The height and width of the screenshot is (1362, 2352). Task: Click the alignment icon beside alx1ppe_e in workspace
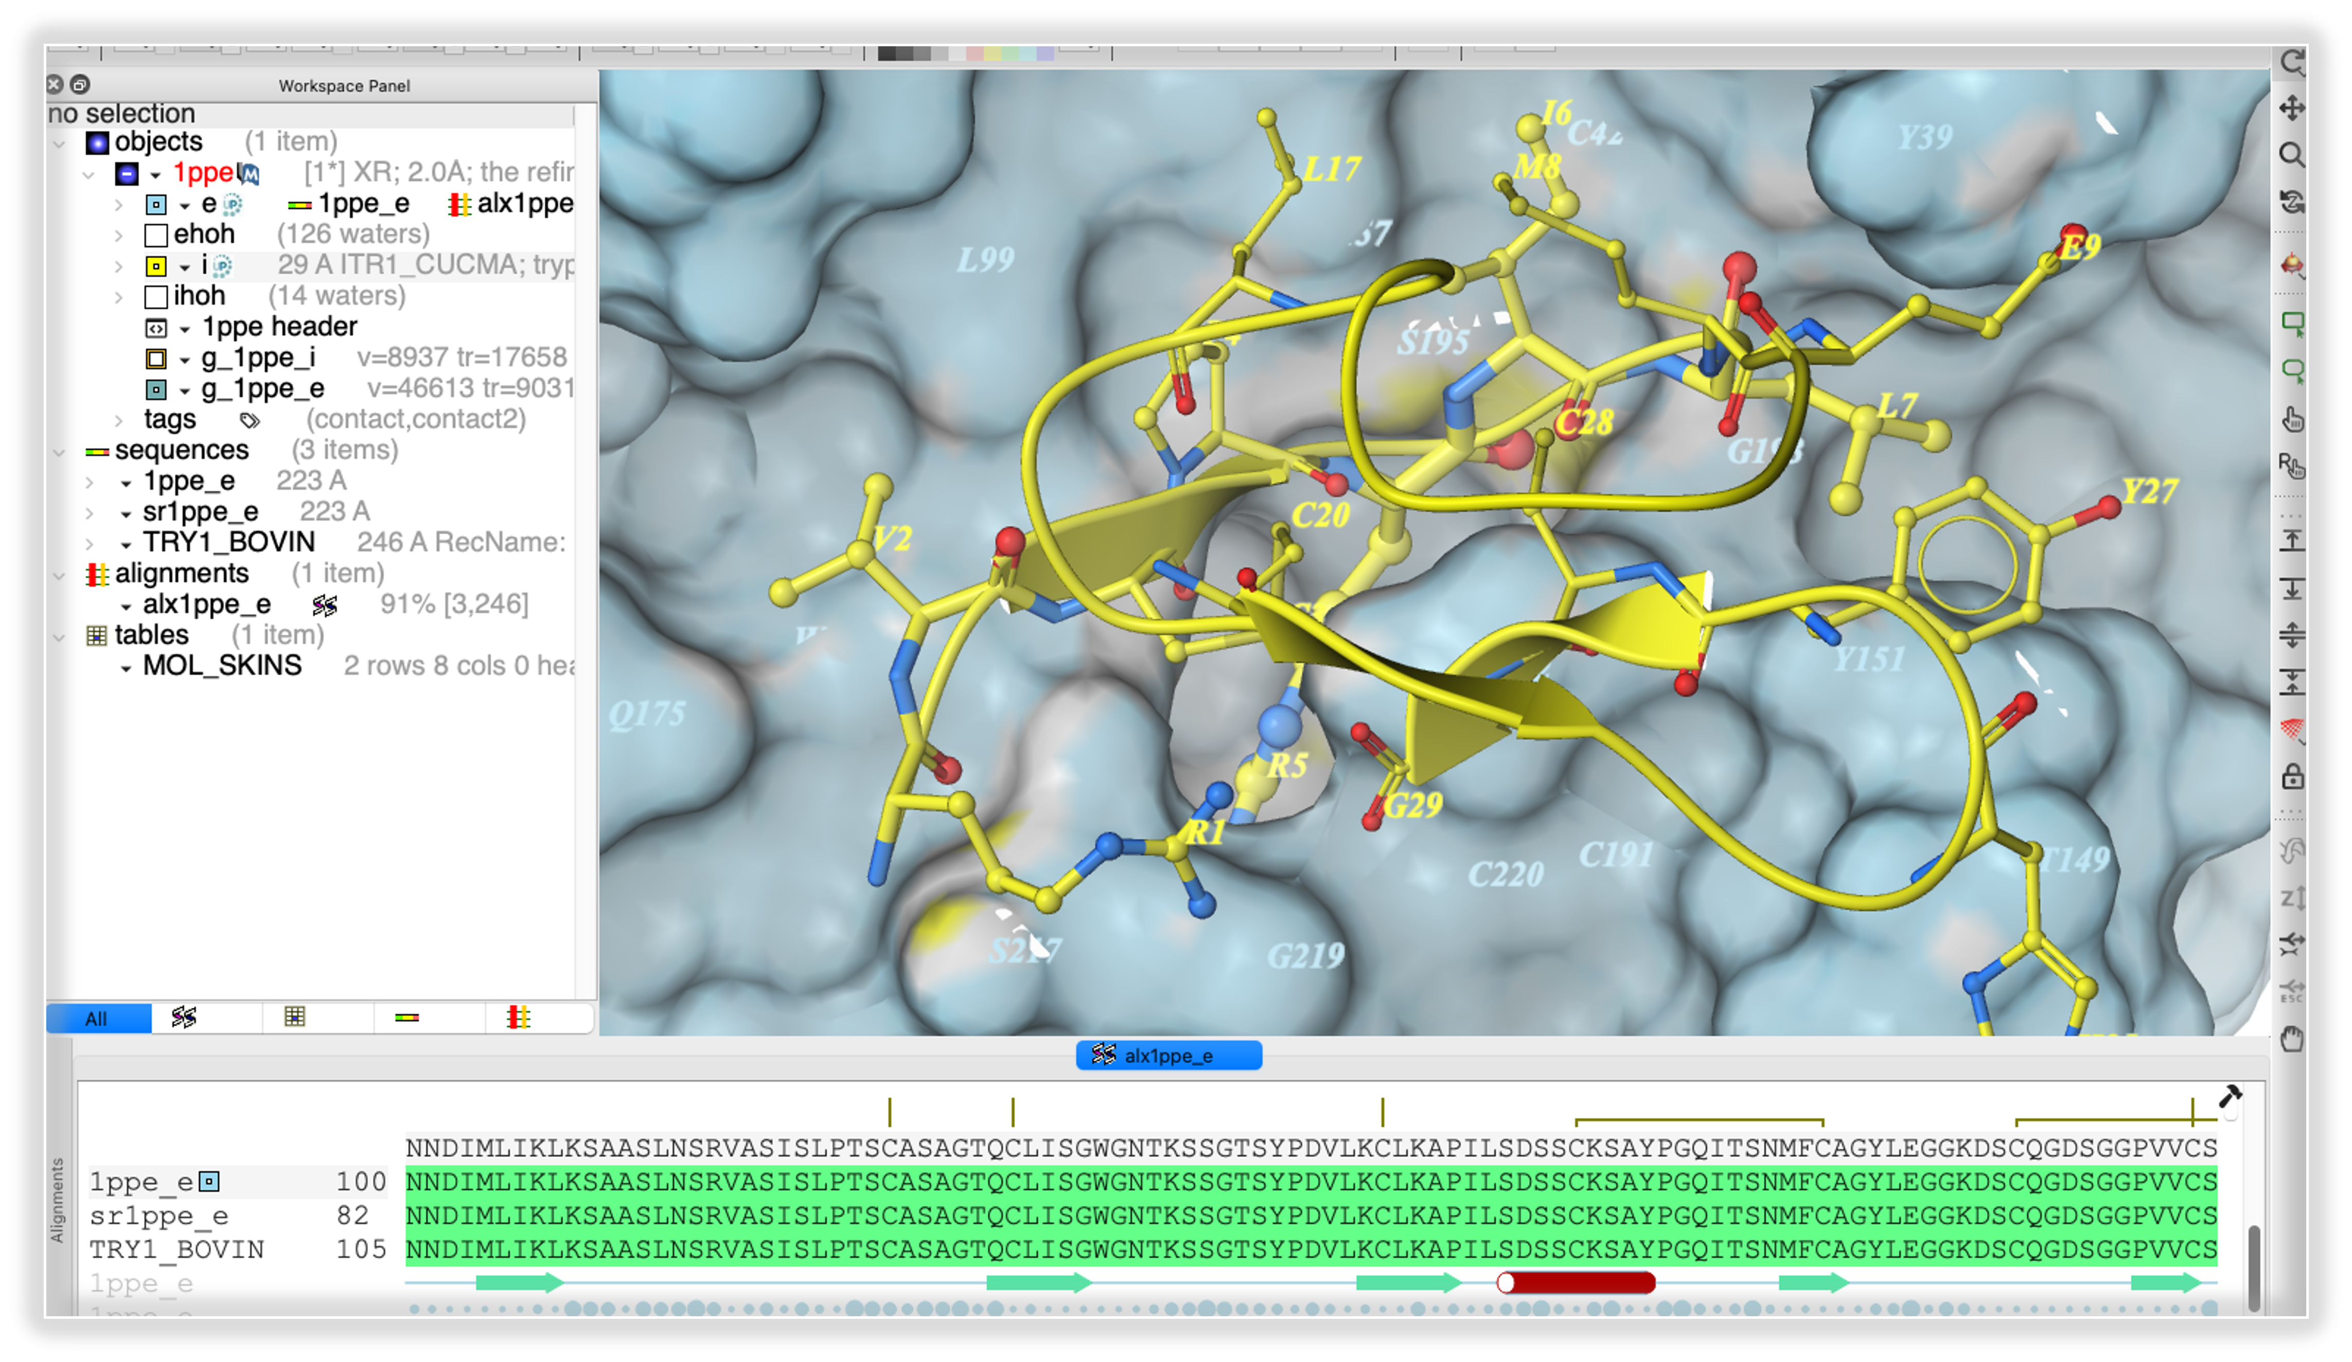[325, 605]
